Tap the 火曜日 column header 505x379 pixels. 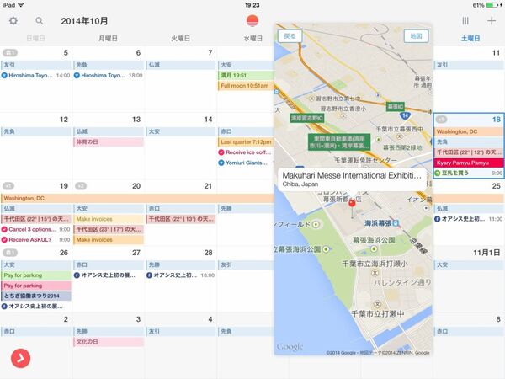pyautogui.click(x=180, y=39)
